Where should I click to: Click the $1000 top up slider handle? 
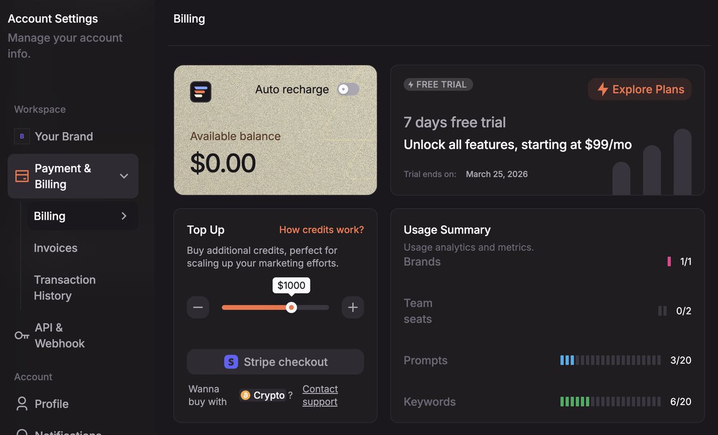[x=291, y=307]
